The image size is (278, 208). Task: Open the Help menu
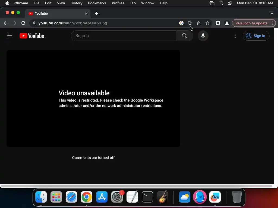[164, 3]
